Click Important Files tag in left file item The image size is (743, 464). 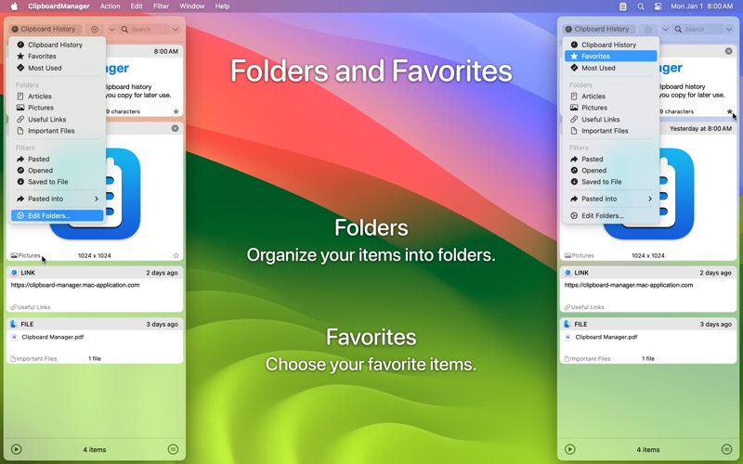click(33, 359)
